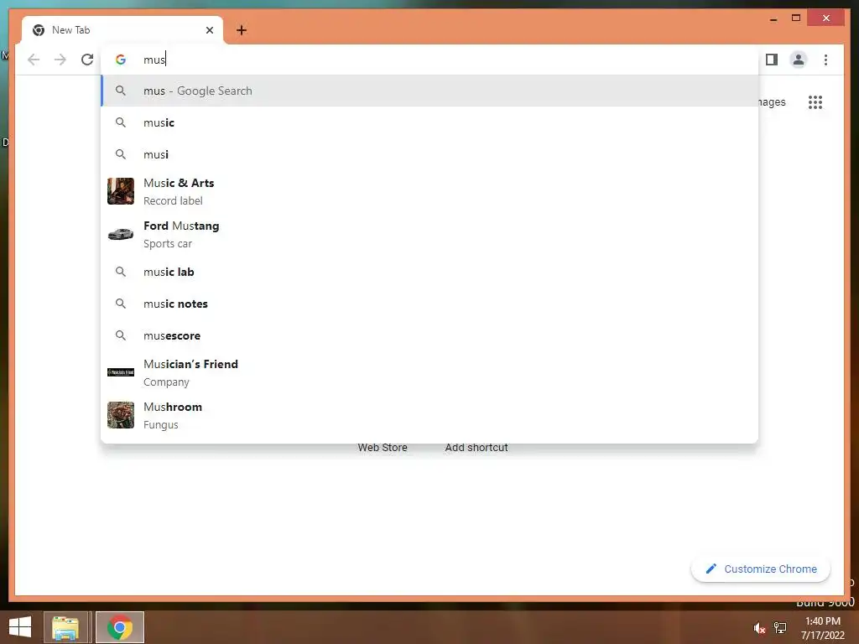Minimize the Chrome window

click(x=773, y=18)
